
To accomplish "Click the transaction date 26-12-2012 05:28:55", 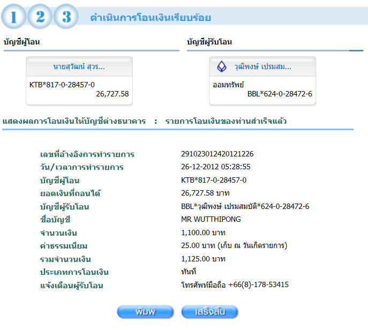I will 216,167.
